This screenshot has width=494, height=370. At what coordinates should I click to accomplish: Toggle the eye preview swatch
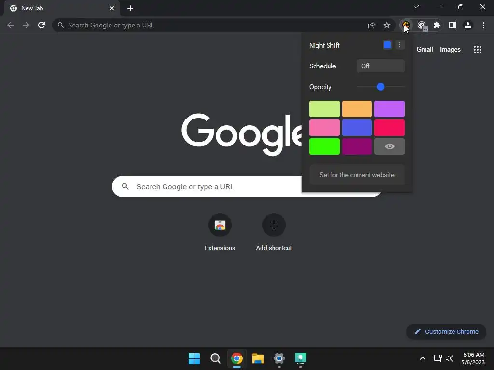point(389,146)
